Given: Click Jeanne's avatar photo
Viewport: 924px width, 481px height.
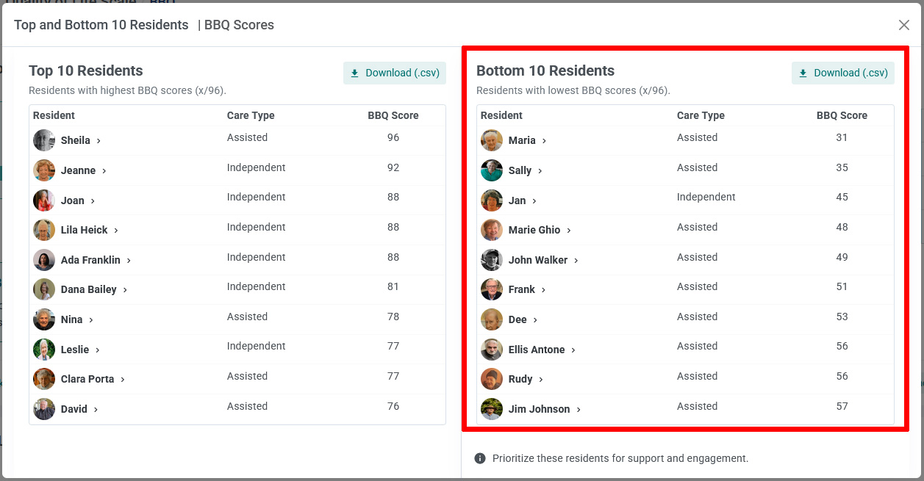Looking at the screenshot, I should (44, 170).
